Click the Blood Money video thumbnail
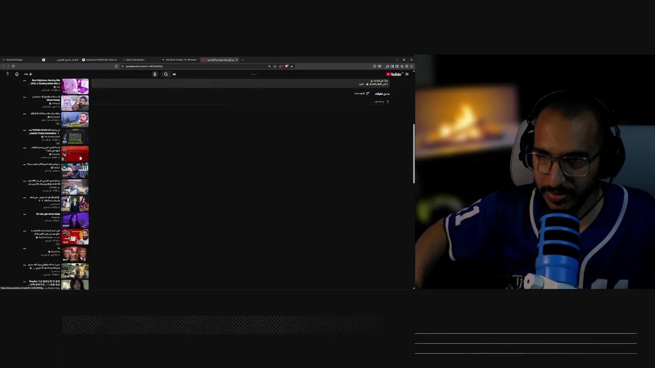 [x=75, y=103]
